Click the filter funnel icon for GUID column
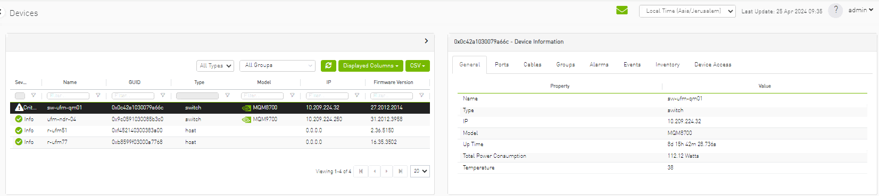The width and height of the screenshot is (879, 196). (163, 96)
